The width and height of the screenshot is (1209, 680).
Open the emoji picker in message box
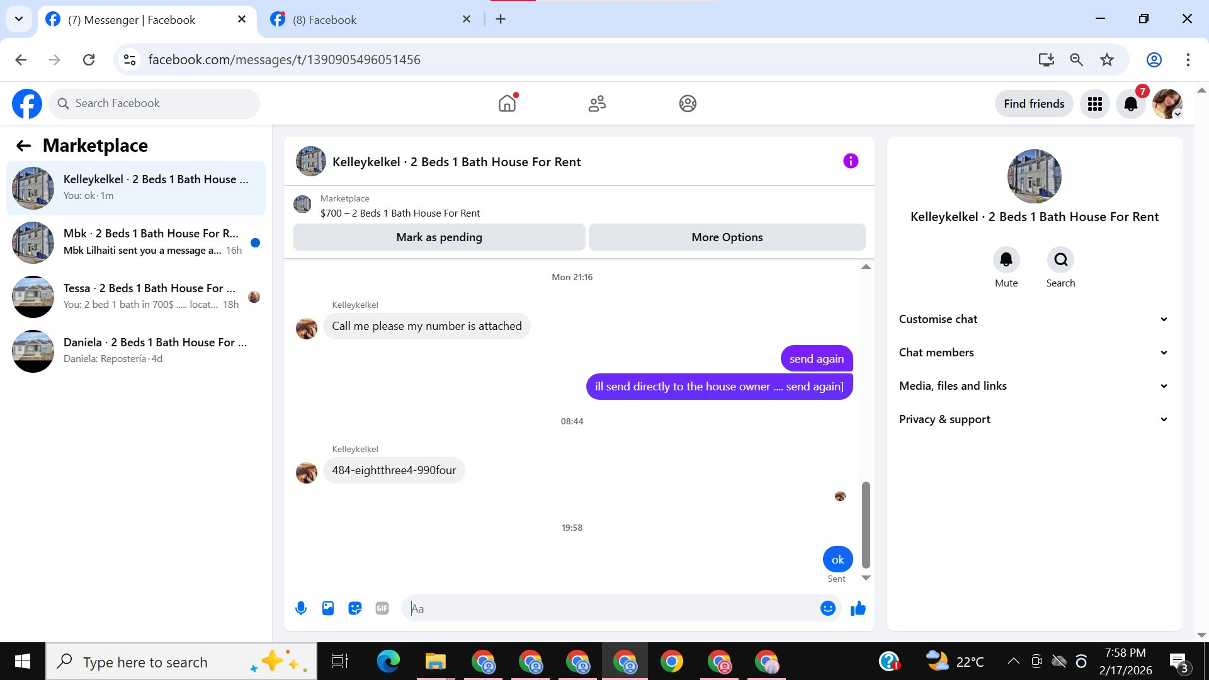[x=827, y=608]
